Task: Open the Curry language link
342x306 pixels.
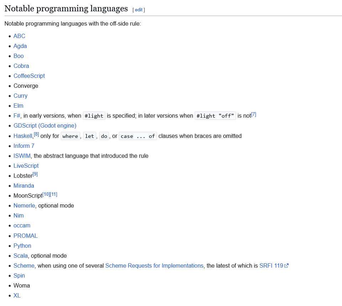Action: coord(21,96)
